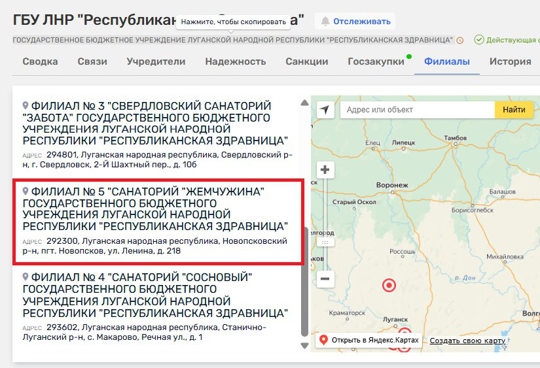
Task: Click Борисоглебск label on the map
Action: pyautogui.click(x=473, y=210)
